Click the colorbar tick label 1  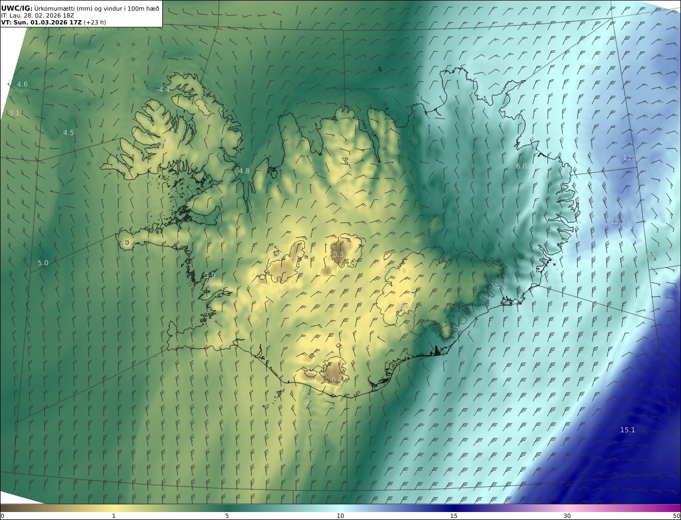(114, 516)
